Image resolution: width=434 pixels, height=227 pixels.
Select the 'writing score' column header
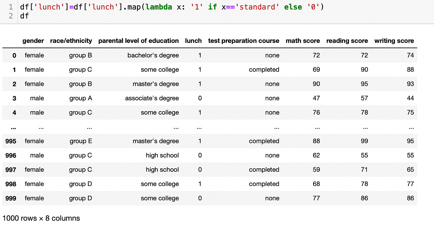[394, 41]
